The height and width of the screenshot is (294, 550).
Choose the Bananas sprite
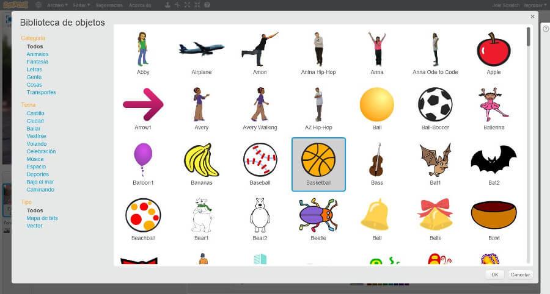pos(201,160)
